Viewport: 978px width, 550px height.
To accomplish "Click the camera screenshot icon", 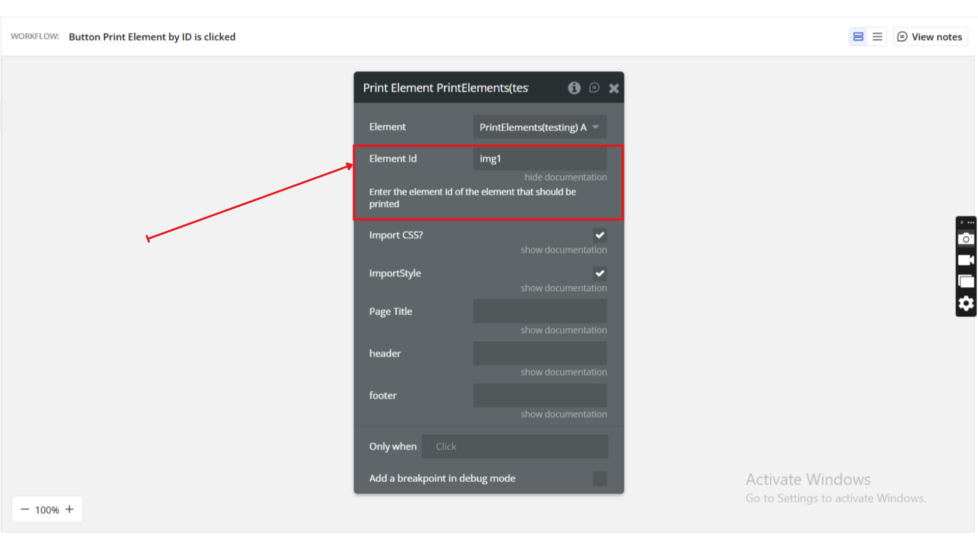I will pyautogui.click(x=966, y=239).
